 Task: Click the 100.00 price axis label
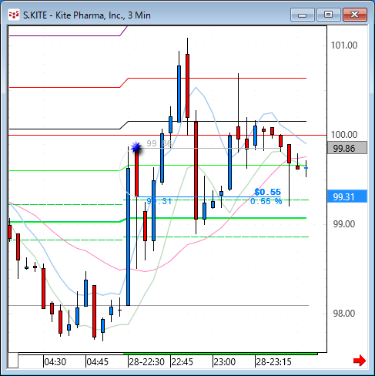tap(344, 135)
